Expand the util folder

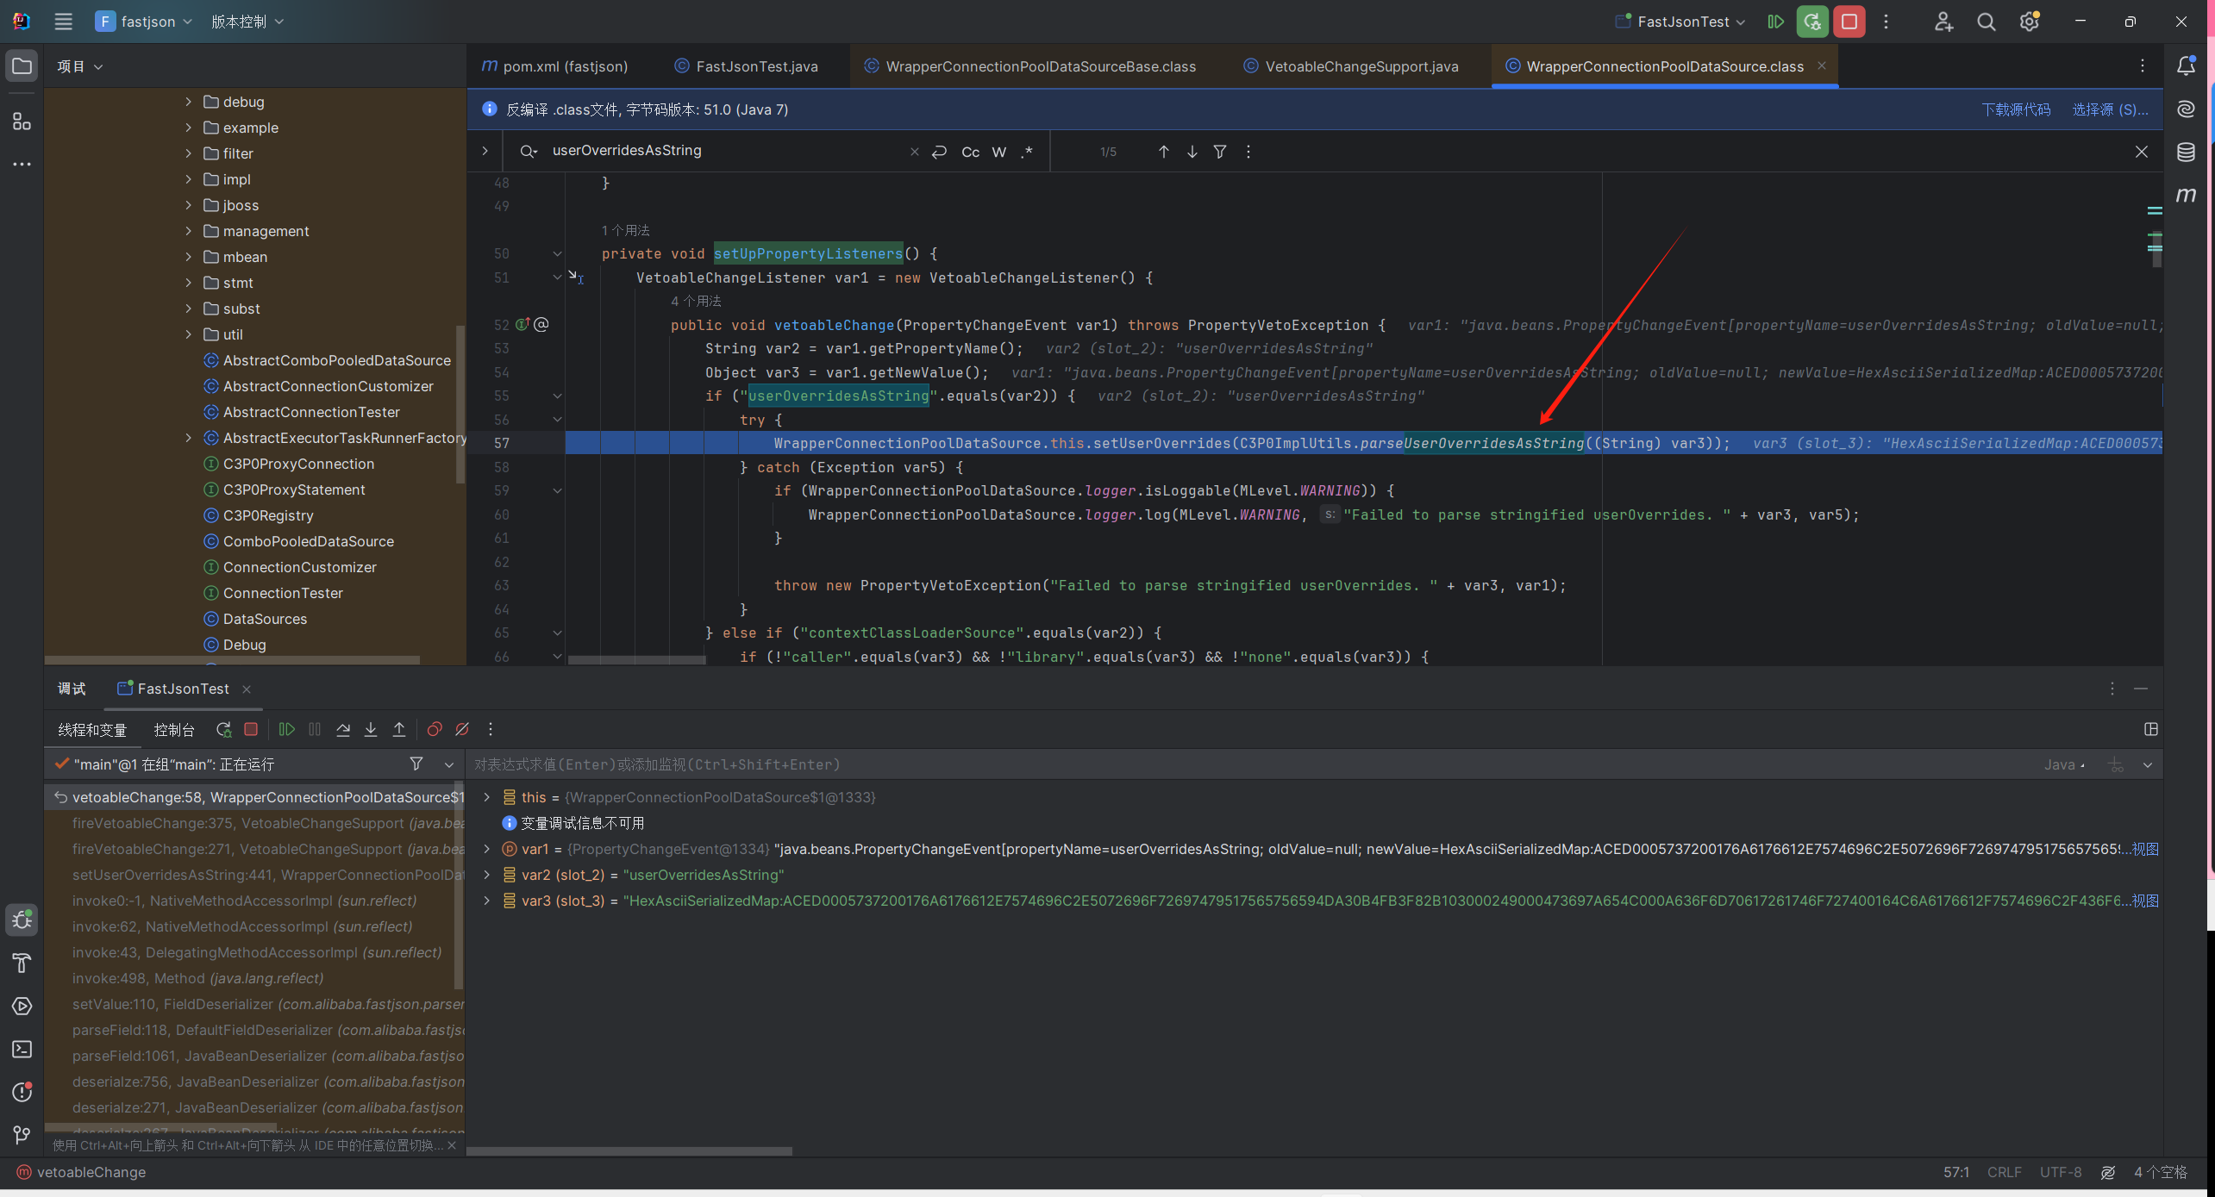tap(188, 334)
